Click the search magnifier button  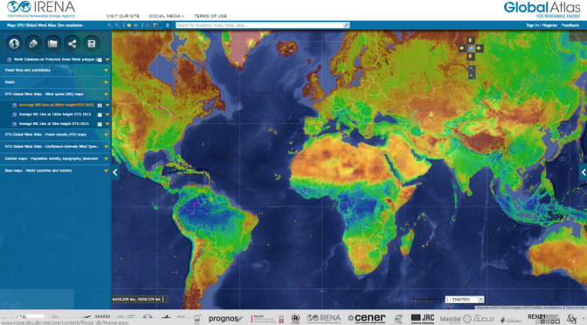[346, 25]
